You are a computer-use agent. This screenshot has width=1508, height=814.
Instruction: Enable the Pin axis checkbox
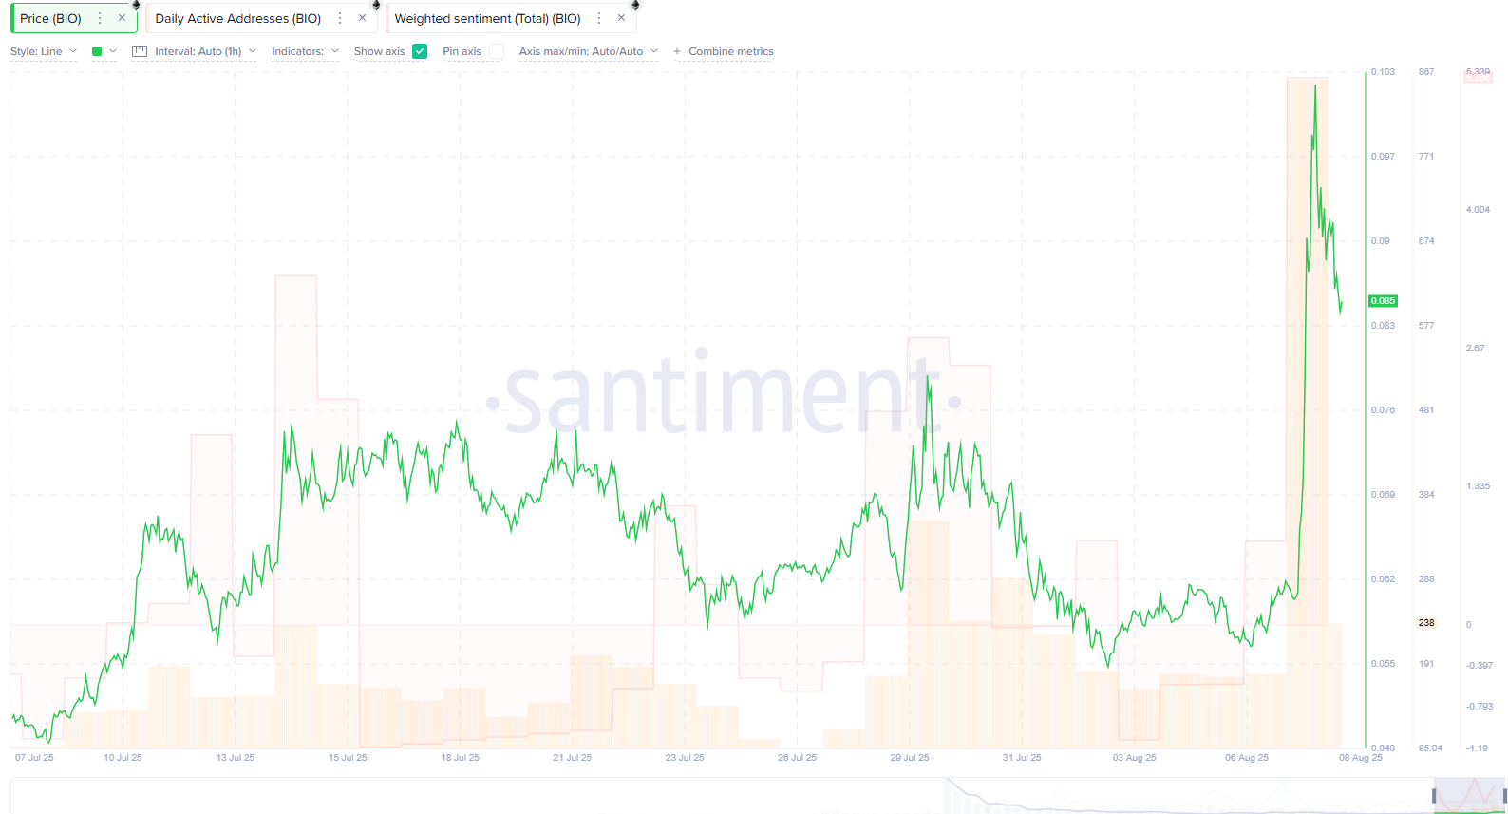coord(497,51)
